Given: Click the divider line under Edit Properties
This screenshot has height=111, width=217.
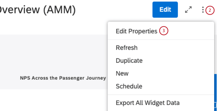Looking at the screenshot, I should point(161,39).
